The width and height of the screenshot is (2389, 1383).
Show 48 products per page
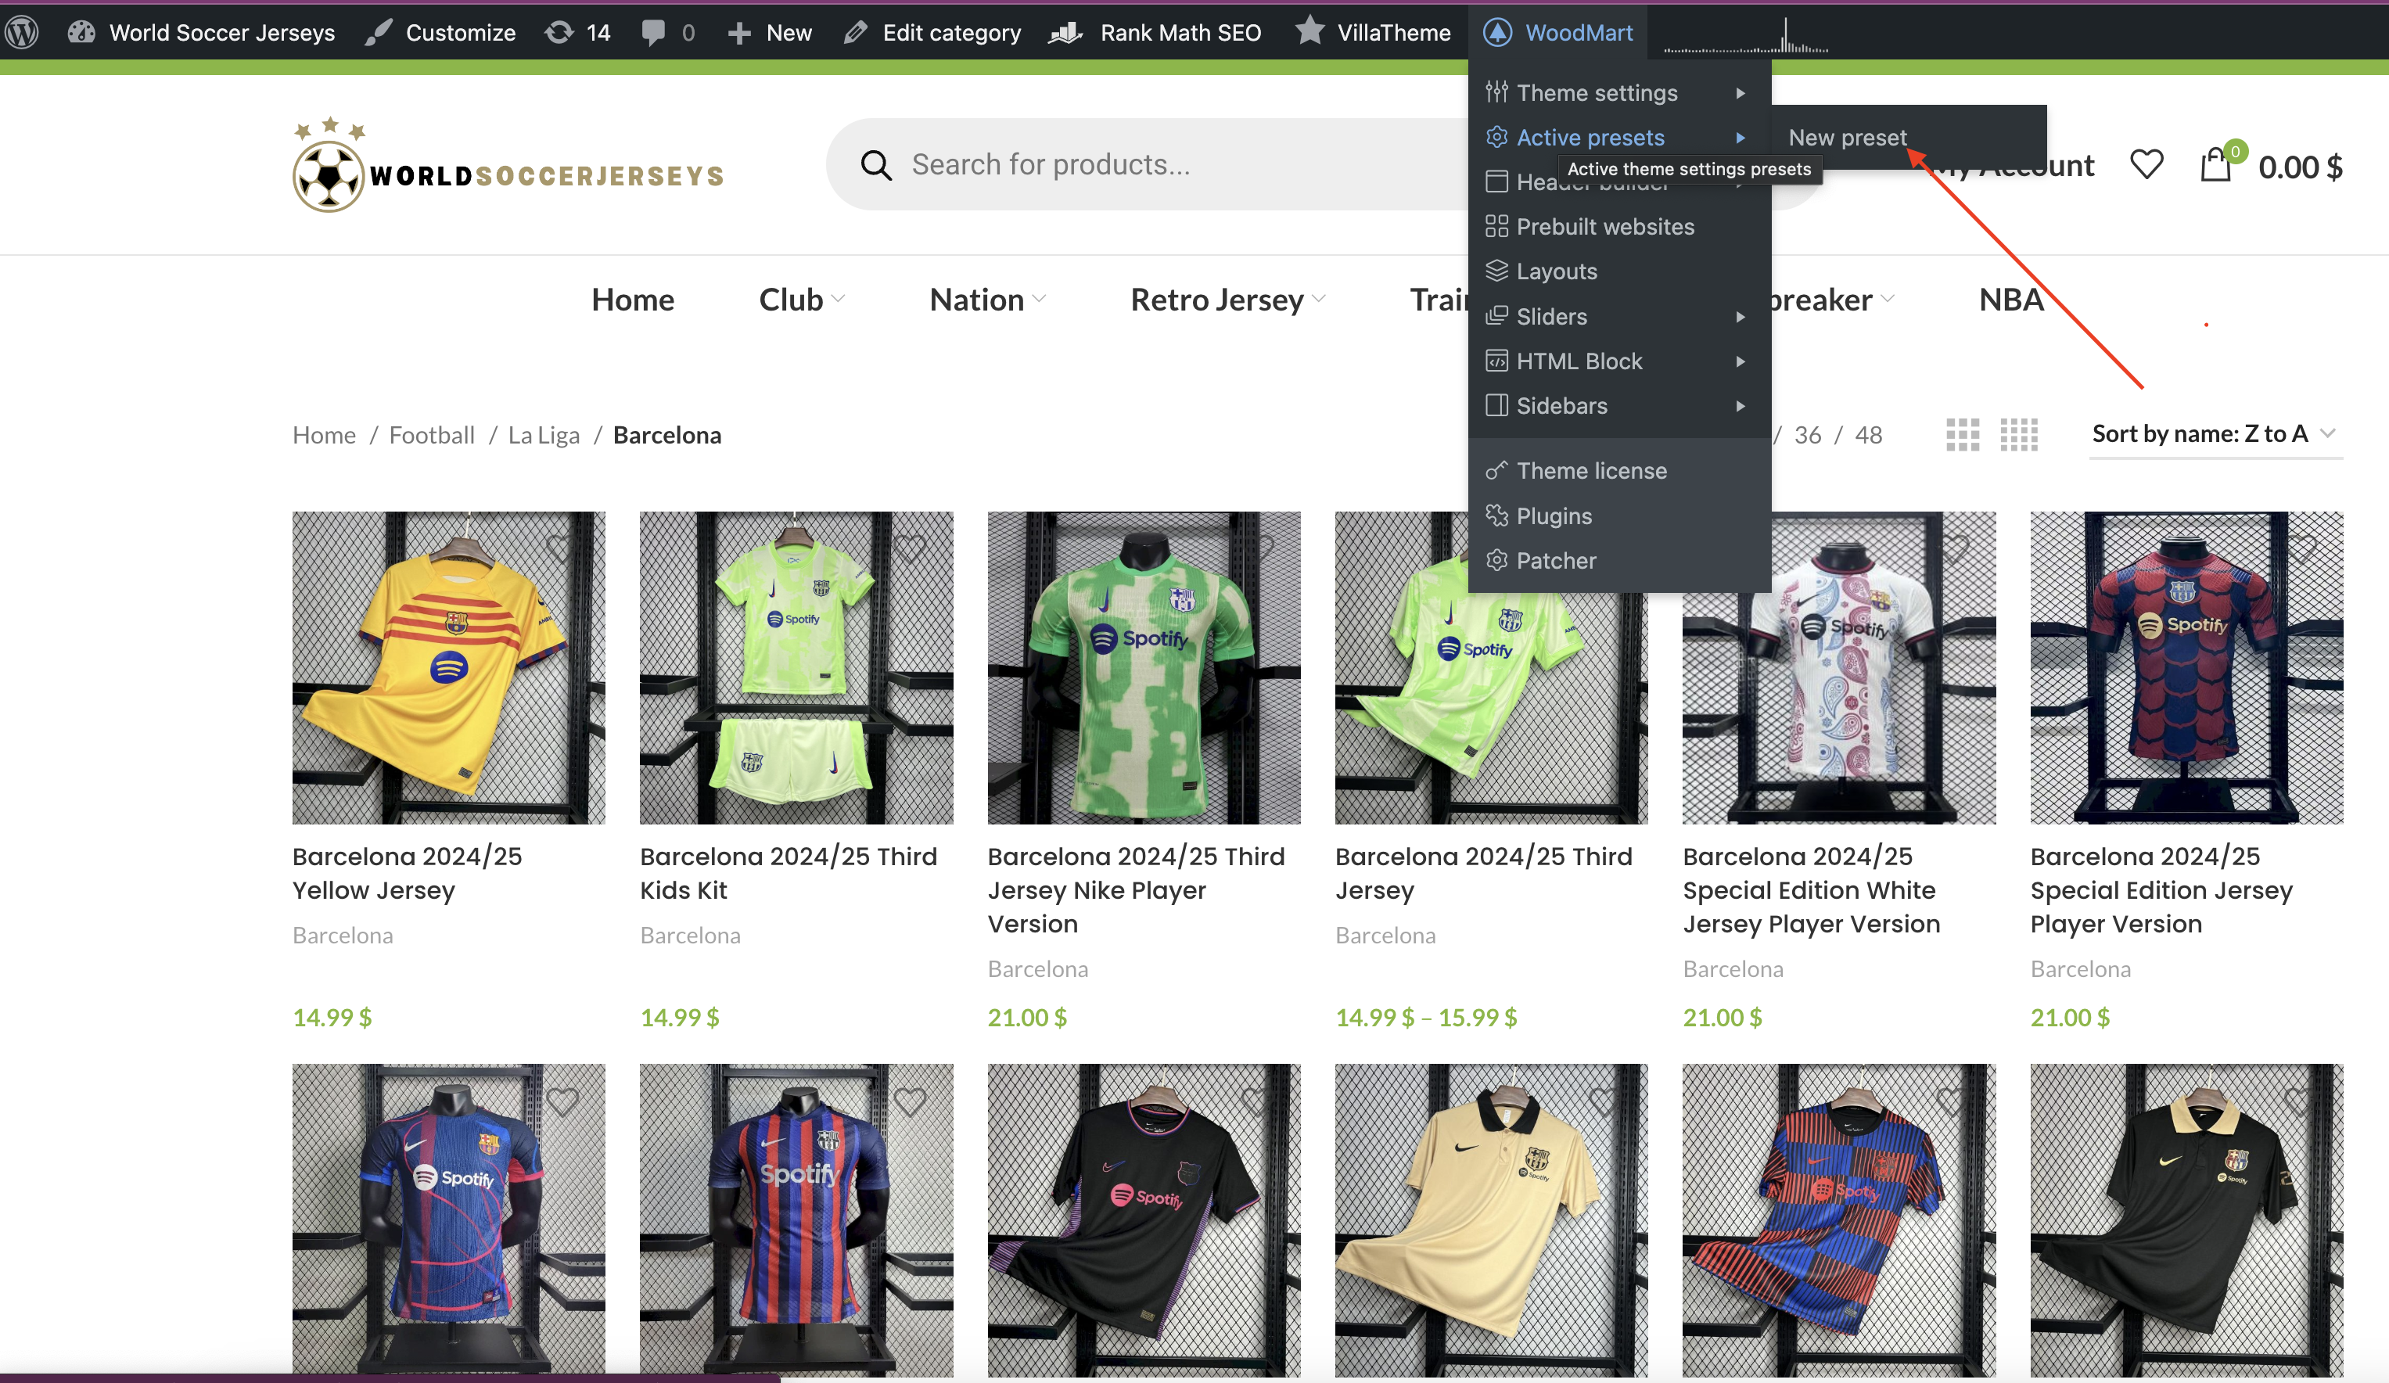coord(1869,435)
